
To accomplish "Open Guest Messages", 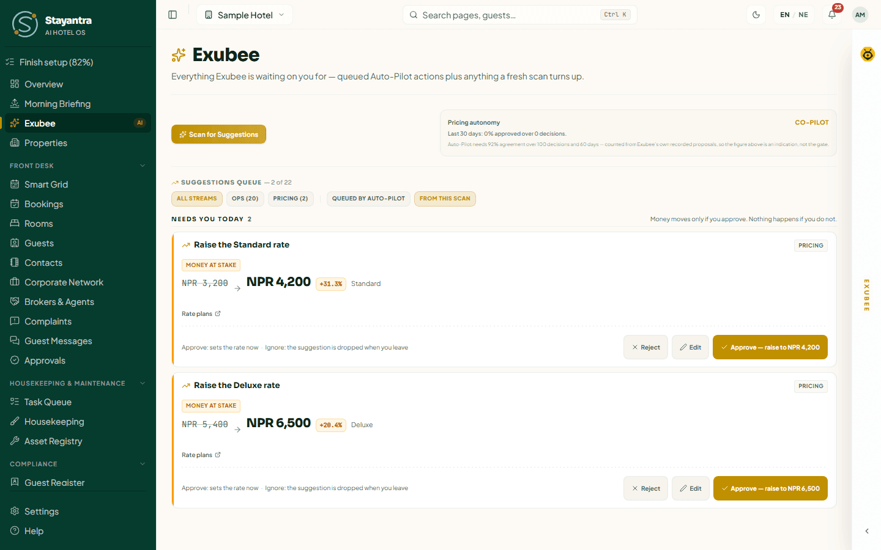I will tap(78, 341).
